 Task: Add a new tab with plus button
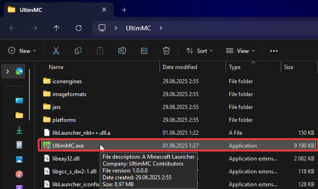(x=125, y=10)
